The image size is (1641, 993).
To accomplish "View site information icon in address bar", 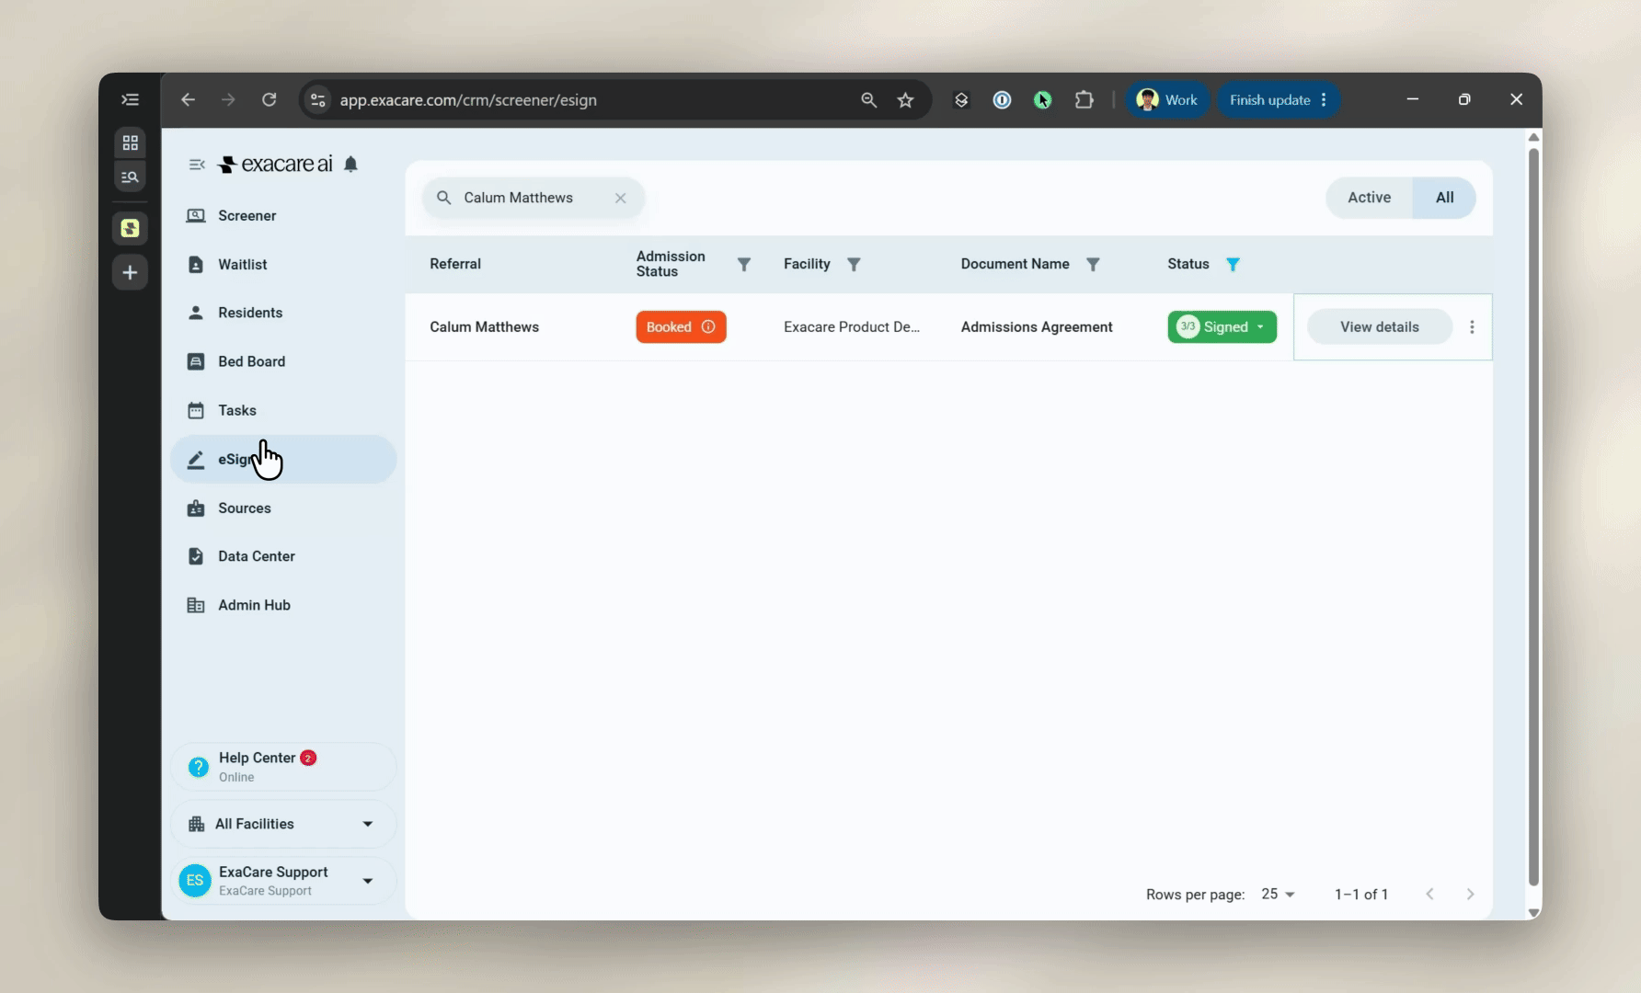I will pos(318,100).
